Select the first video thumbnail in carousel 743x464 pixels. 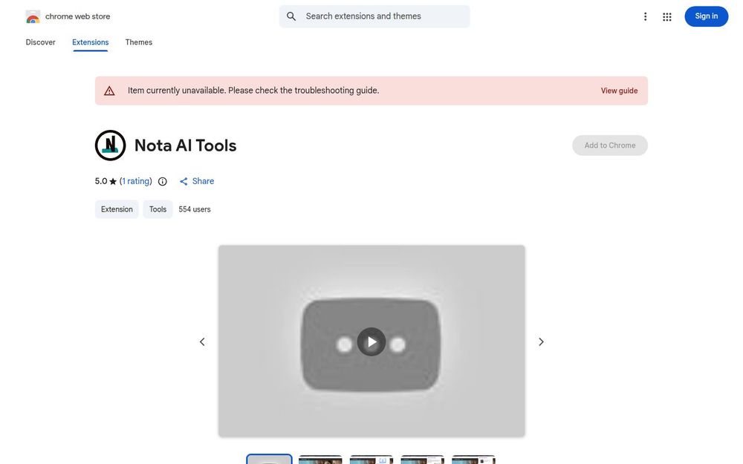click(x=269, y=459)
